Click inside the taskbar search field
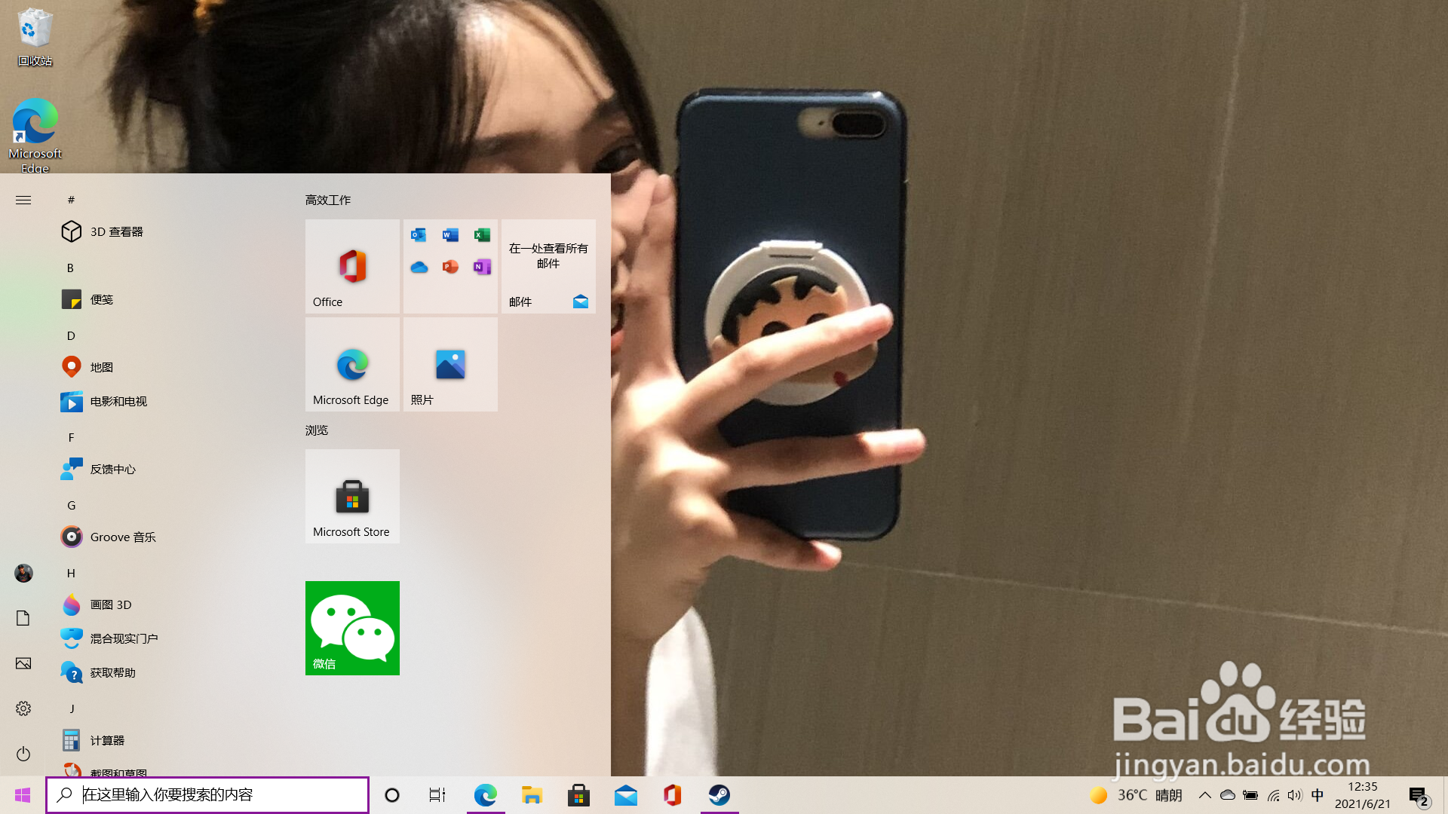1448x814 pixels. (207, 794)
